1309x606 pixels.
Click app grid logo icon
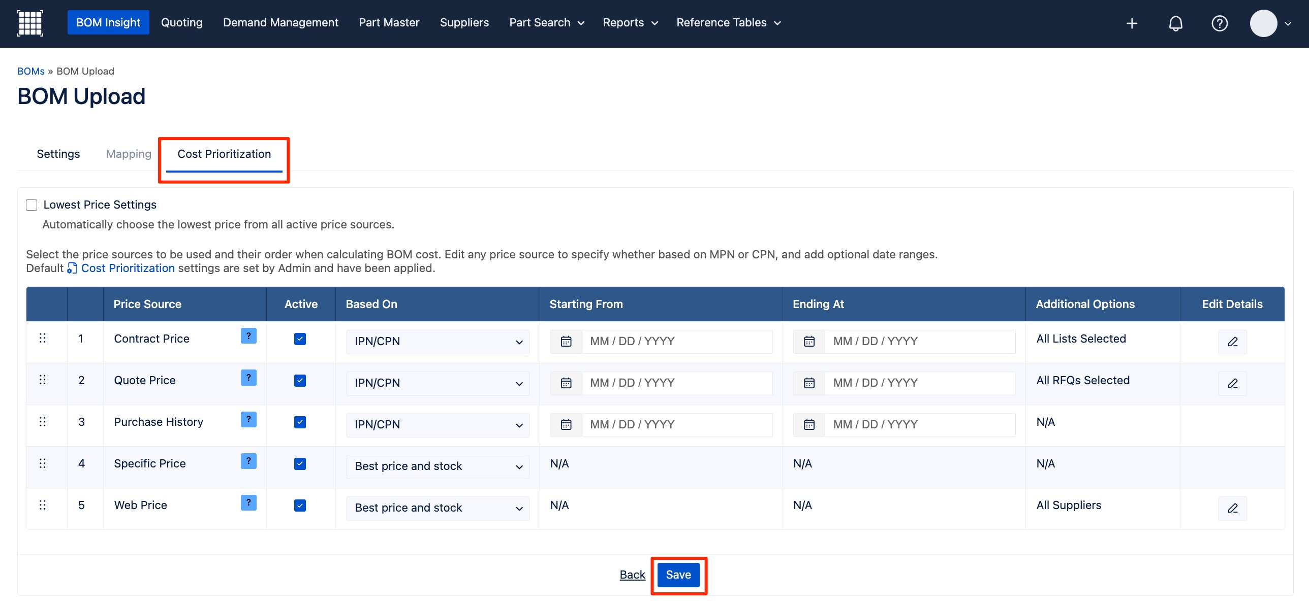tap(30, 23)
